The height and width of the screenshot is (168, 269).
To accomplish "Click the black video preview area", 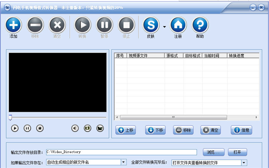I will tap(58, 82).
